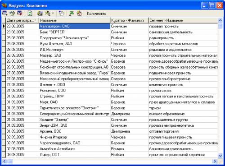Click the радиопром-сть segment cell
The width and height of the screenshot is (225, 166).
[183, 38]
